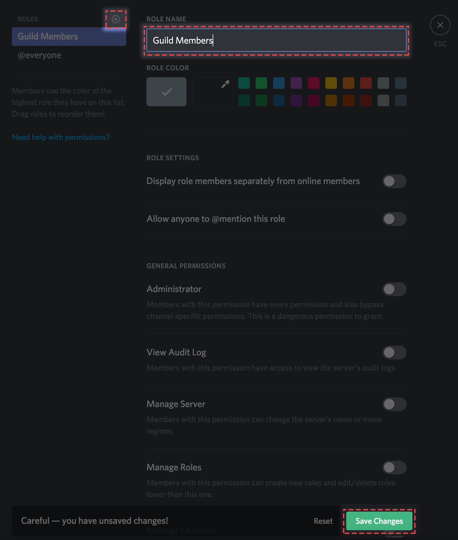Open Need help with permissions link
Screen dimensions: 458x540
(x=61, y=137)
